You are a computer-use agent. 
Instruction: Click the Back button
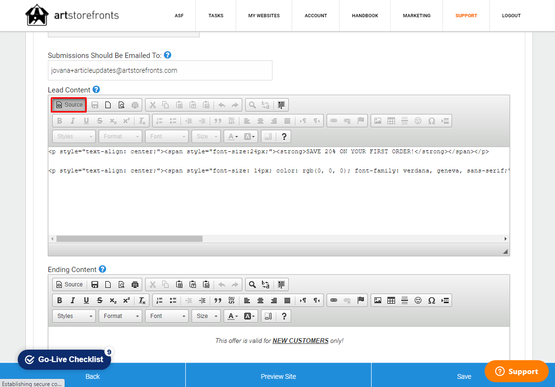(x=92, y=376)
